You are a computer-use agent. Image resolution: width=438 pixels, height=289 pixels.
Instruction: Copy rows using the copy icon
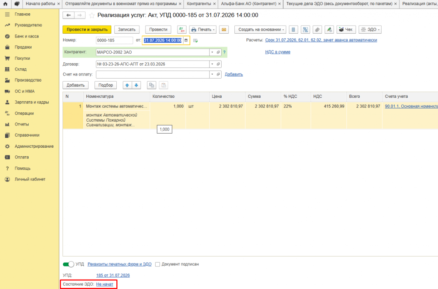pyautogui.click(x=152, y=85)
